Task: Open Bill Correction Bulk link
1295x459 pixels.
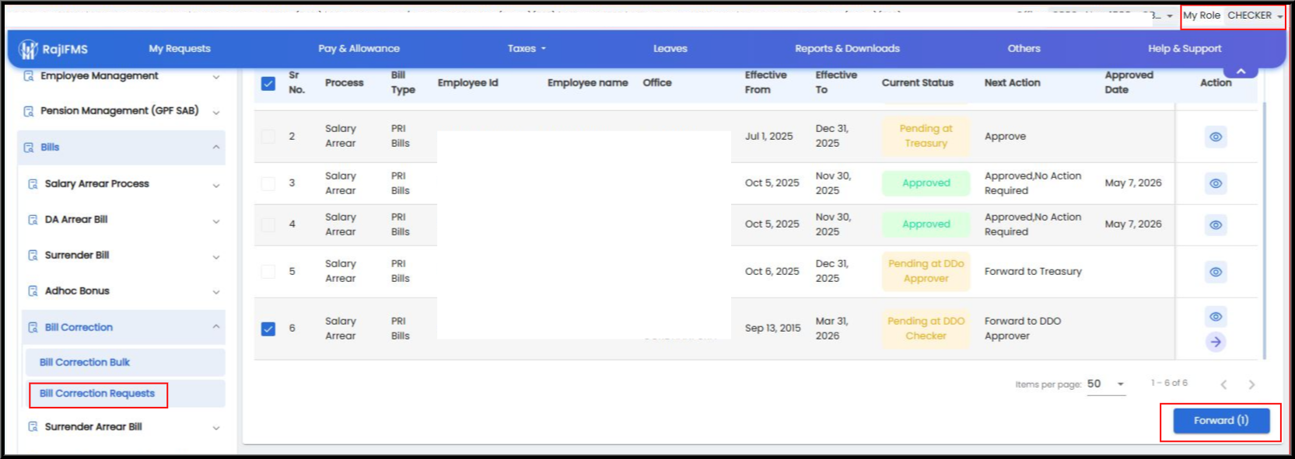Action: (85, 363)
